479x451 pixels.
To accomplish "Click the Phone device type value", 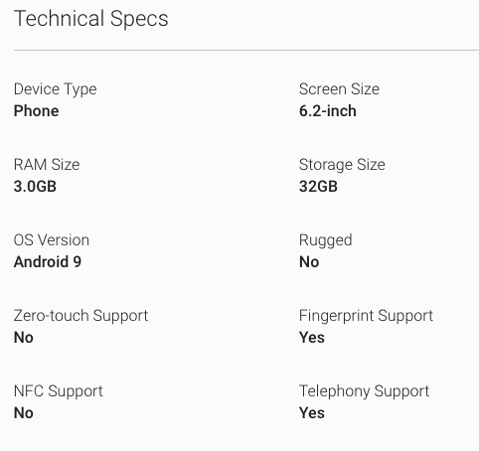I will click(37, 111).
